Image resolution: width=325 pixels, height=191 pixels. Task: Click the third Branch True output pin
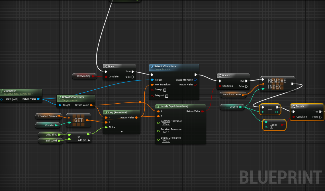point(320,112)
